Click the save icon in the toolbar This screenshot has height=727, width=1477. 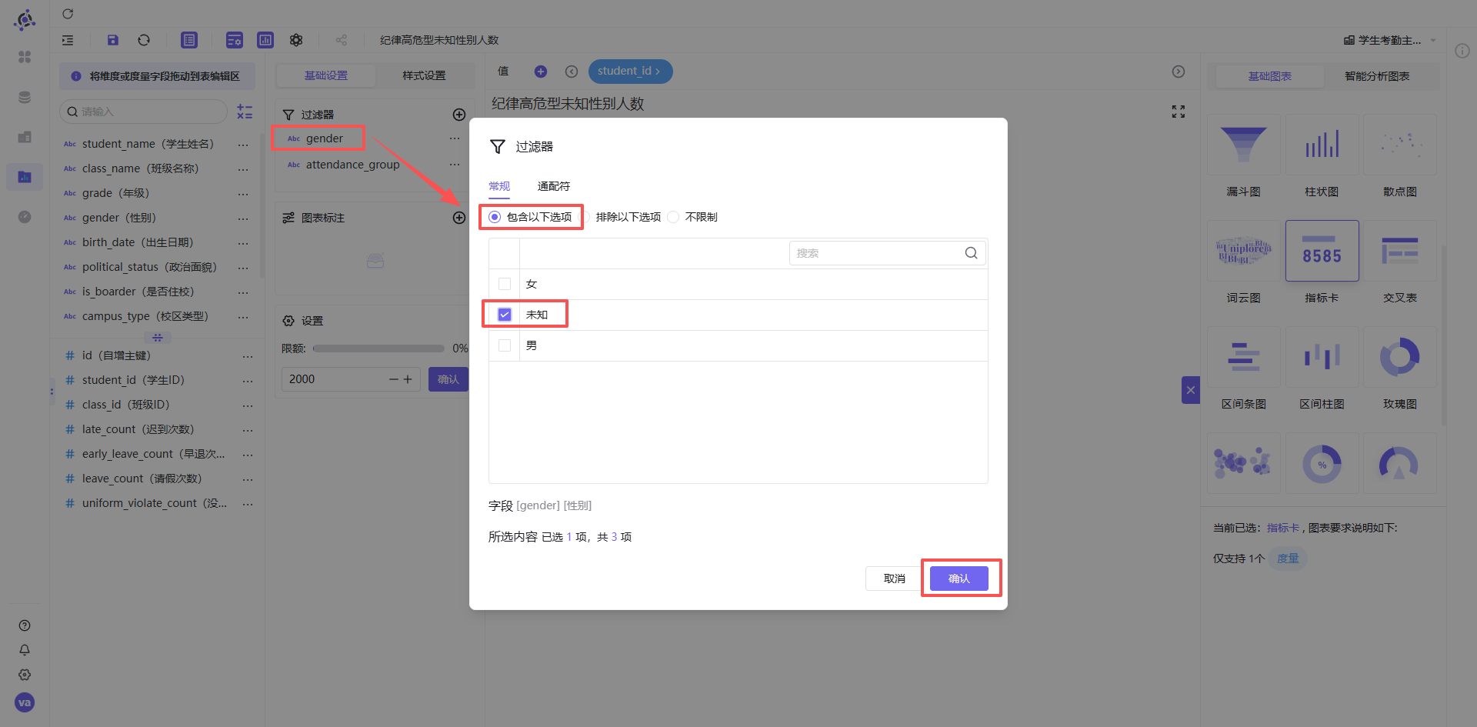coord(112,40)
